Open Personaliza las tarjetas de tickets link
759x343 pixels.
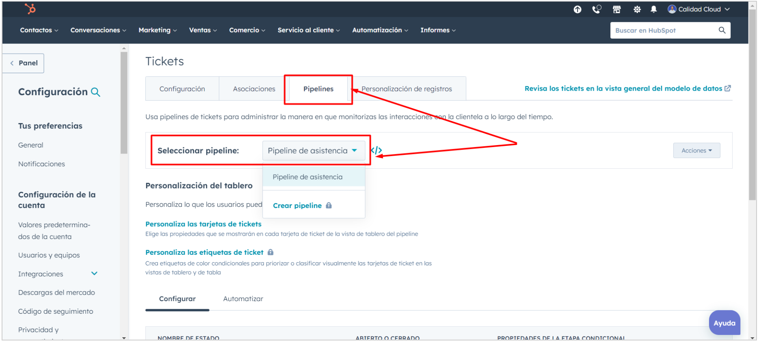click(x=203, y=224)
